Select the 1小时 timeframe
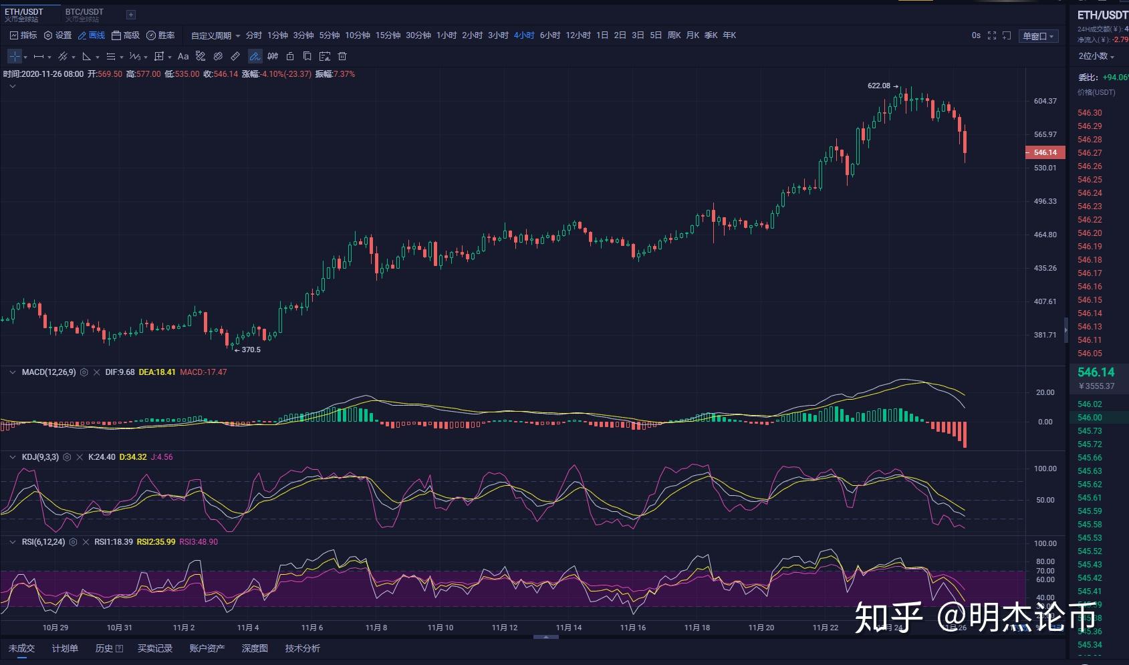This screenshot has width=1129, height=665. (x=447, y=35)
